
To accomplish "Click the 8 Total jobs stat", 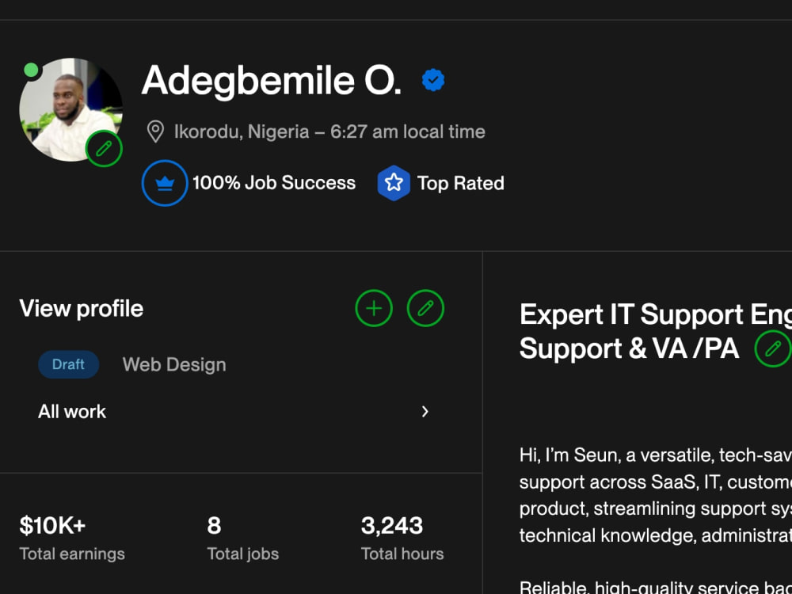I will (x=242, y=539).
